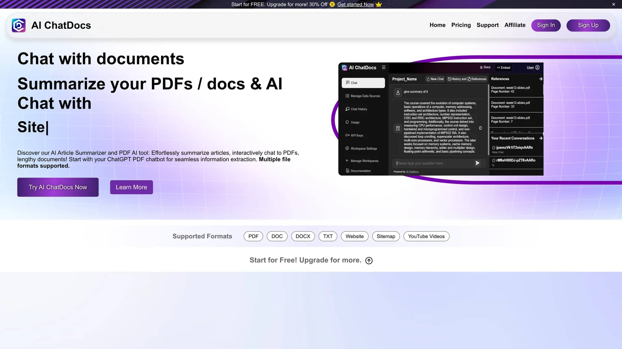Click the upward arrow circle icon
Viewport: 622px width, 349px height.
point(369,260)
